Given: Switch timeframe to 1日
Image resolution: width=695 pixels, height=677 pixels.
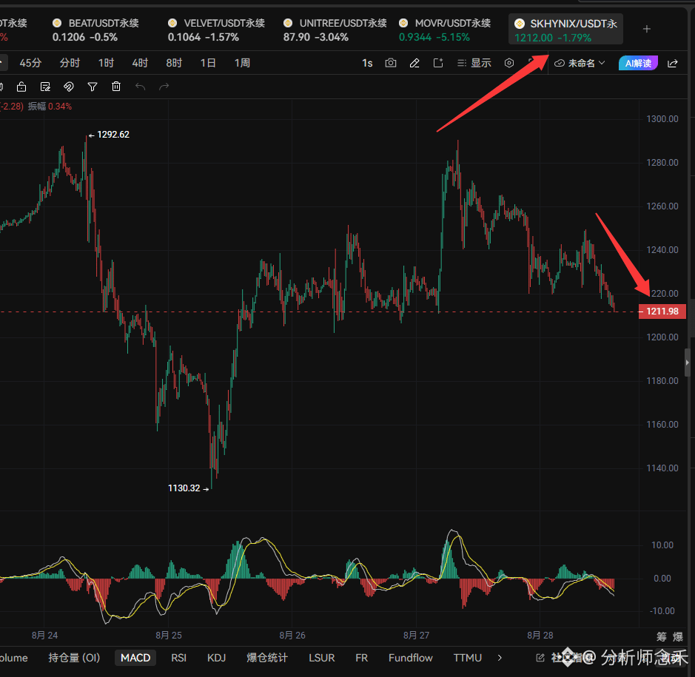Looking at the screenshot, I should tap(208, 63).
